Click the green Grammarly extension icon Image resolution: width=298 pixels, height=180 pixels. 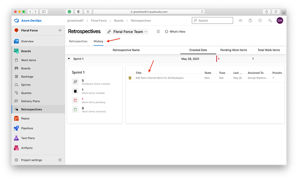pos(69,11)
